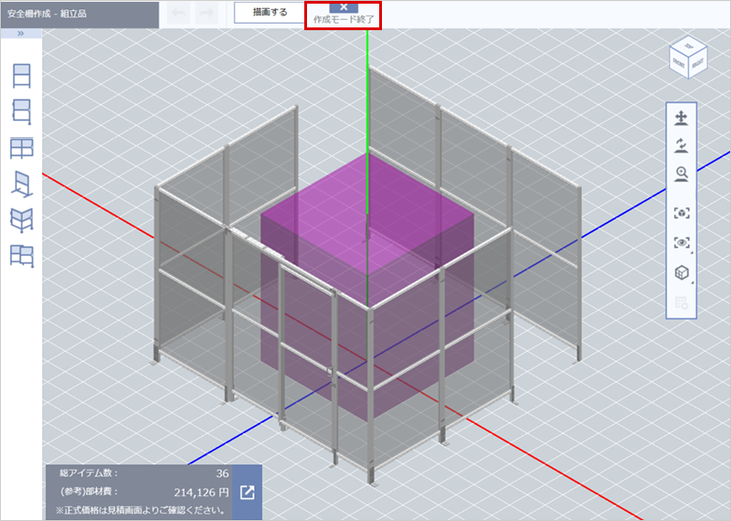Activate the rotate view tool
The image size is (731, 521).
681,145
